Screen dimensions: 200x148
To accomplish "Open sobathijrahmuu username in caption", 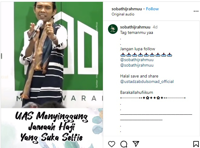I will (135, 27).
